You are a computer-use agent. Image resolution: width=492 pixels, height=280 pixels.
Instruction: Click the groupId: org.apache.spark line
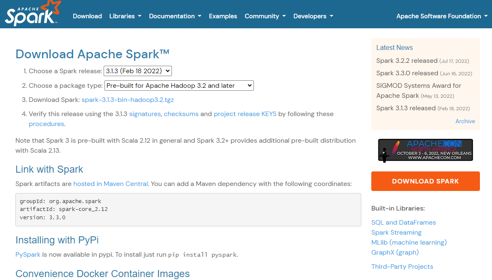pyautogui.click(x=60, y=201)
